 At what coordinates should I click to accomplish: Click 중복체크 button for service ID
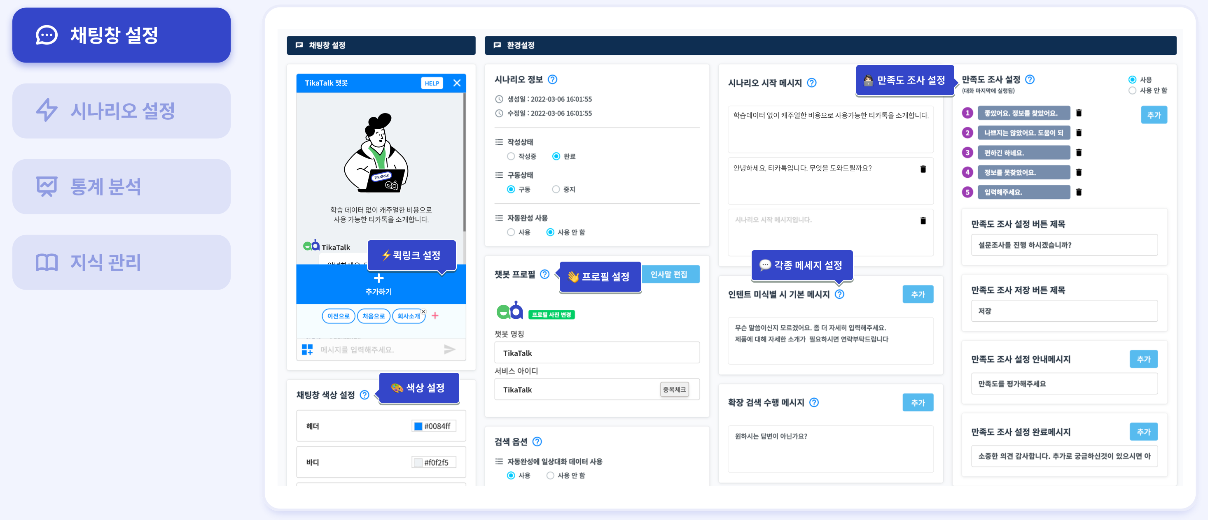click(674, 389)
